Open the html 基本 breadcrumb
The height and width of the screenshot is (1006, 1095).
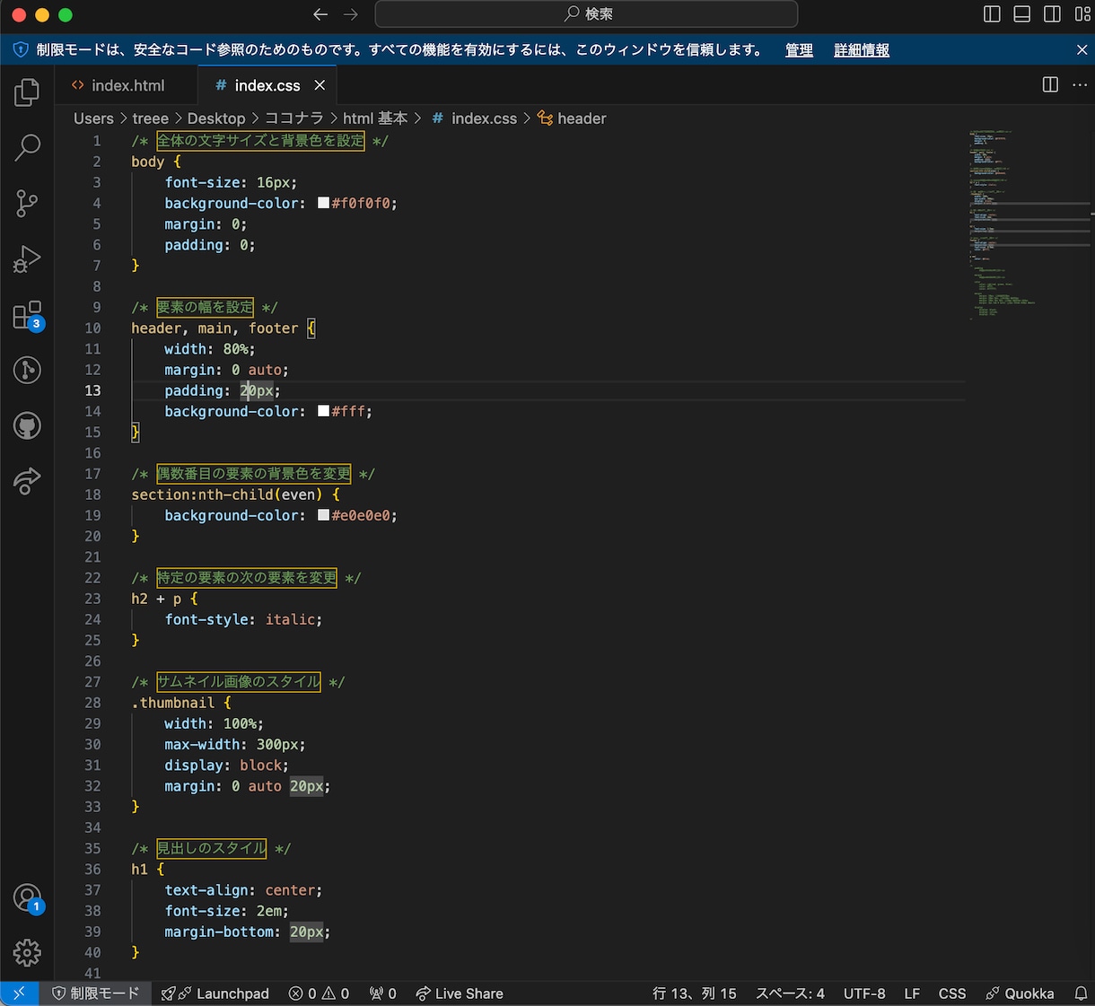(375, 118)
